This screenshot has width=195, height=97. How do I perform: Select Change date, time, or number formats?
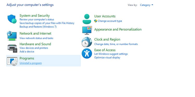click(x=116, y=44)
